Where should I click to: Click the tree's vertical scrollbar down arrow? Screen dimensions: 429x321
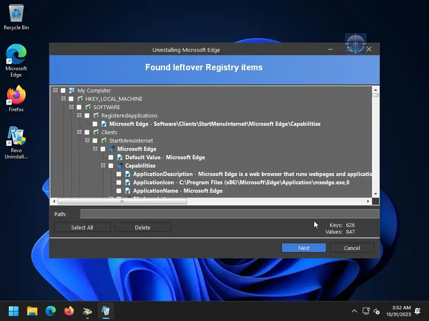click(x=376, y=194)
